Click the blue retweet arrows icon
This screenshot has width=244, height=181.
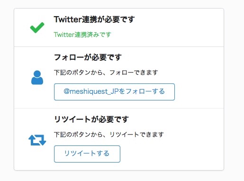(37, 140)
